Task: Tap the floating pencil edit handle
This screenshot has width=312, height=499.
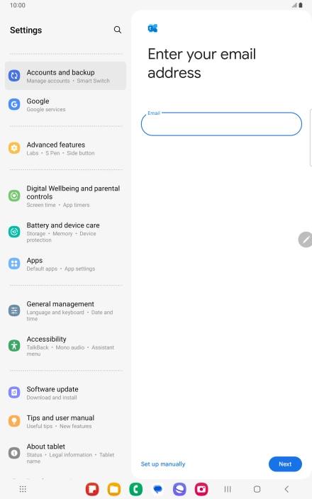Action: [x=306, y=240]
